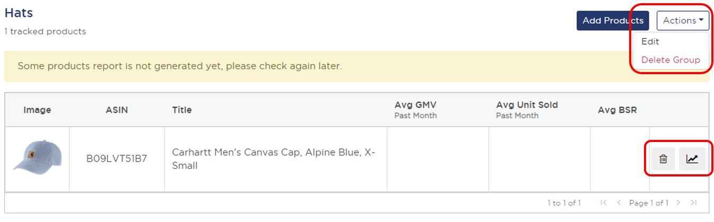Select Edit from the Actions menu

coord(650,41)
